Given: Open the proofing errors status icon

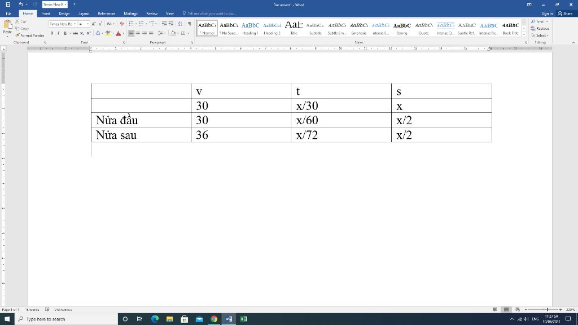Looking at the screenshot, I should coord(47,310).
